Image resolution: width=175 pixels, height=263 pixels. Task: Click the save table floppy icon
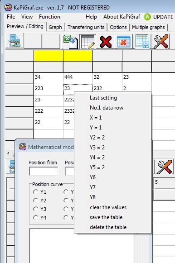142,42
